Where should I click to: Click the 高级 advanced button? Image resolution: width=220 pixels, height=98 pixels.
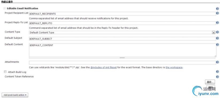point(210,82)
